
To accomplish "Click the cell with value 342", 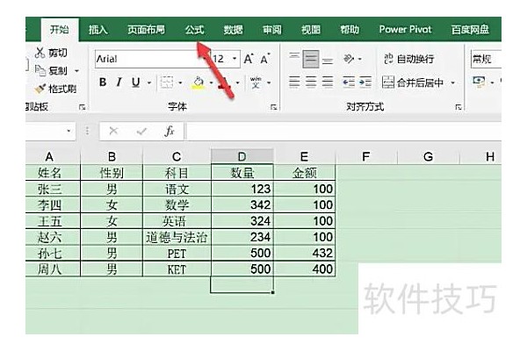I will pos(242,204).
